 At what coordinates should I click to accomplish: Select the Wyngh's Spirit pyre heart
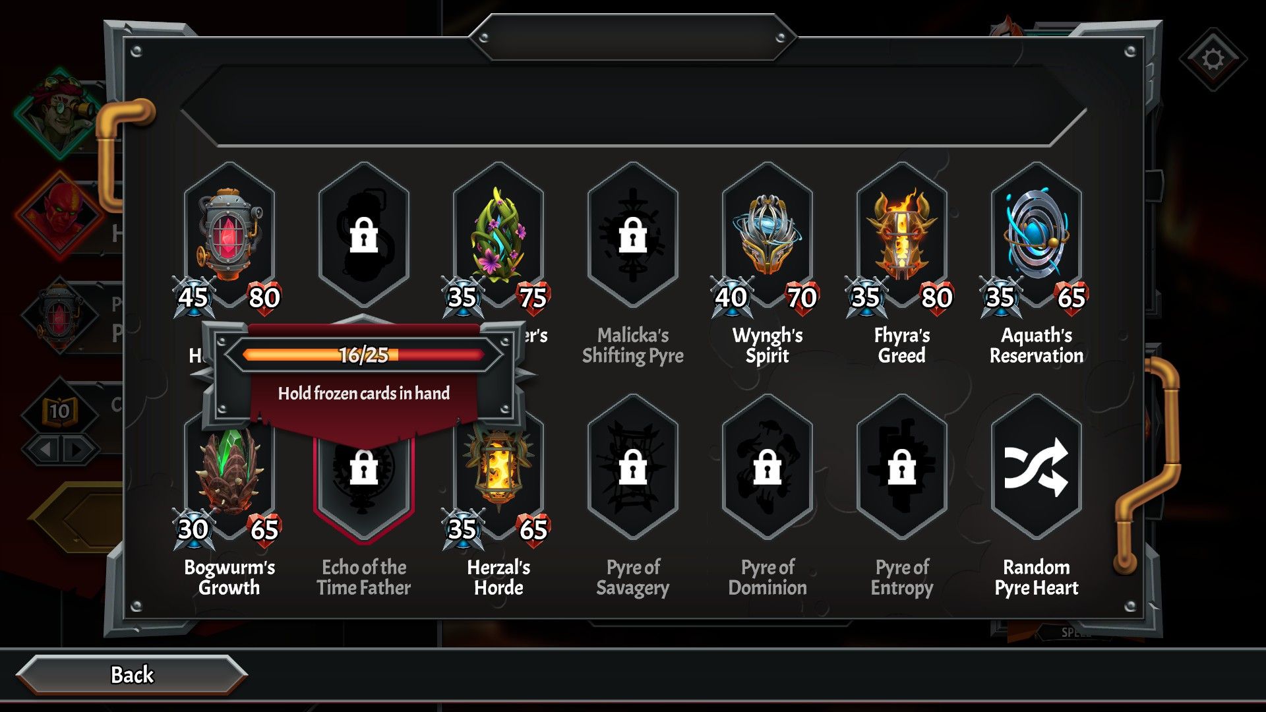point(768,235)
